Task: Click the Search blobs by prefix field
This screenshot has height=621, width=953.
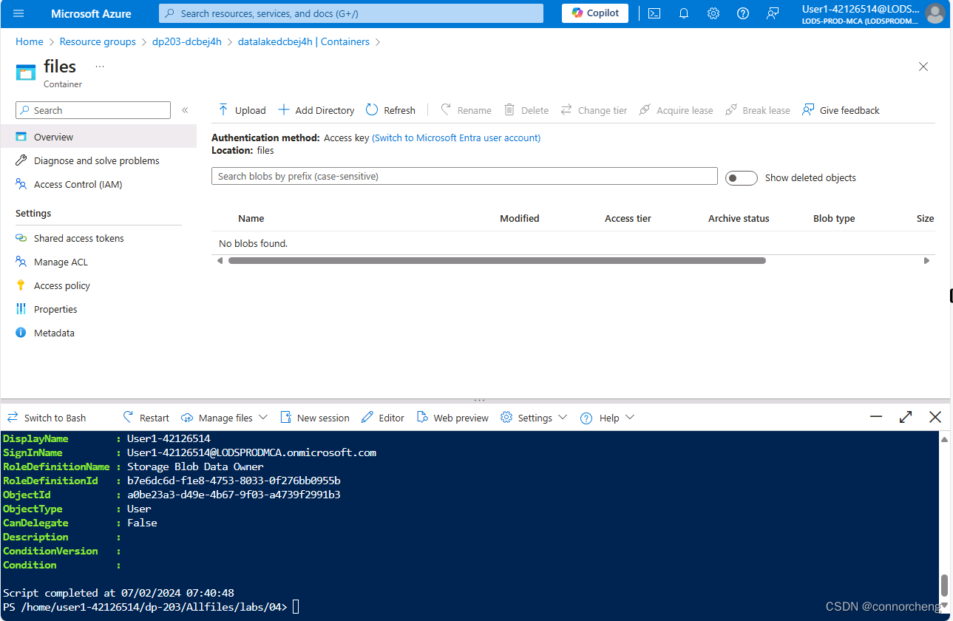Action: pyautogui.click(x=464, y=176)
